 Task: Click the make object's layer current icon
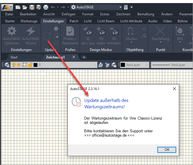101,65
